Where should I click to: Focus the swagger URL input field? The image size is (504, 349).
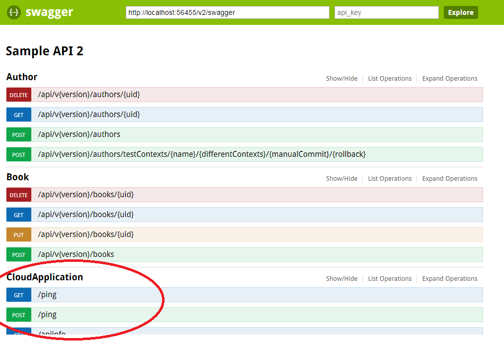pos(228,12)
